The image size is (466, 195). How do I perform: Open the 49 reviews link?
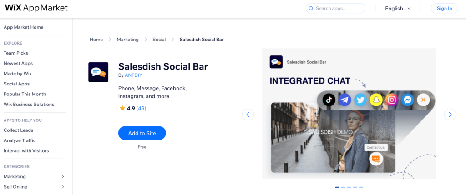pos(141,108)
